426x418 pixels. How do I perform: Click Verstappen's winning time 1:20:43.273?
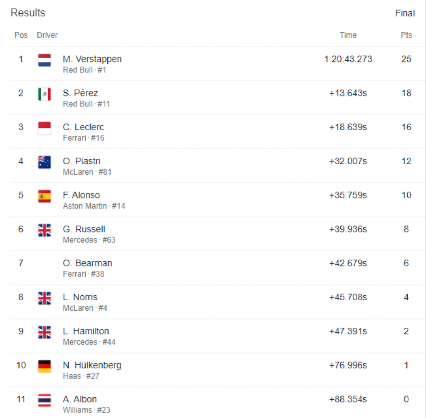click(x=348, y=59)
